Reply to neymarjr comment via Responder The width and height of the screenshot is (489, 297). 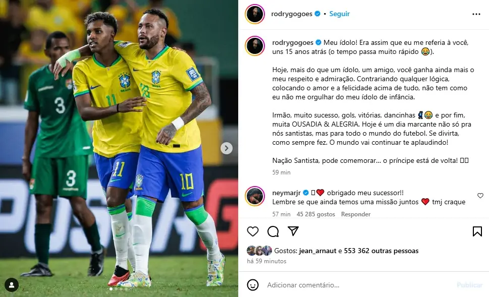coord(356,214)
